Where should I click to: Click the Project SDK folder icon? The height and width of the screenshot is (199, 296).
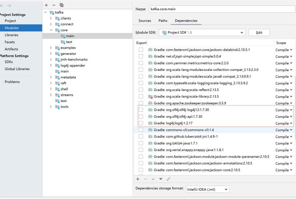tap(164, 33)
